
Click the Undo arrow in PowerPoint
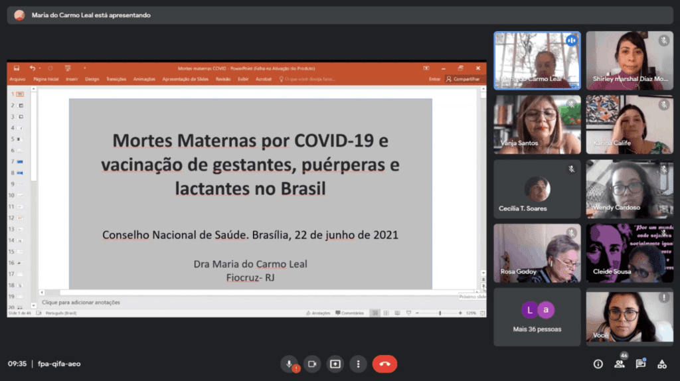pos(32,68)
